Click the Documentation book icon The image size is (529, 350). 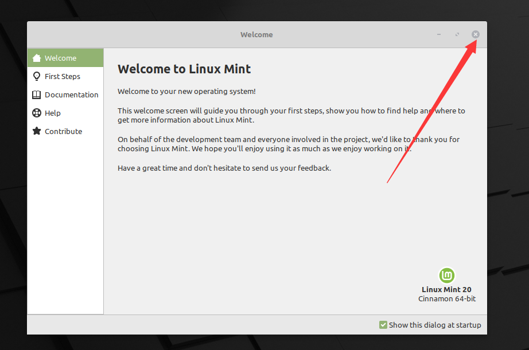pyautogui.click(x=37, y=94)
